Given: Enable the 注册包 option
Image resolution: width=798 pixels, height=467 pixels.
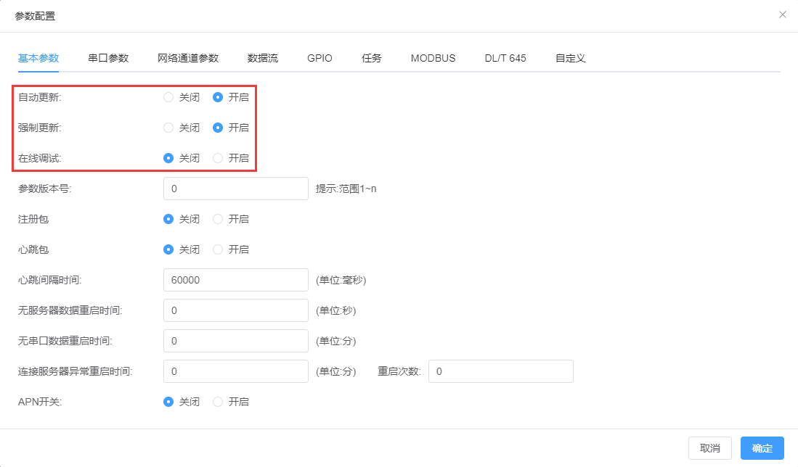Looking at the screenshot, I should pos(217,219).
